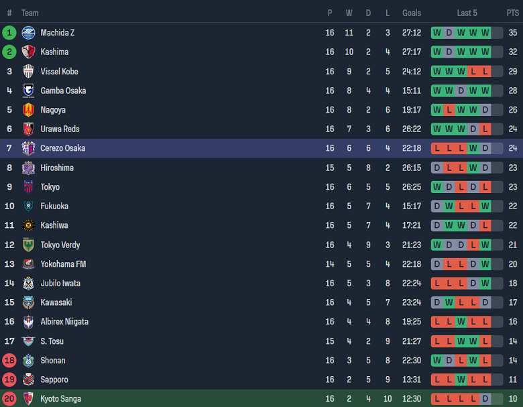523x407 pixels.
Task: Click the Urawa Reds team badge
Action: (x=28, y=129)
